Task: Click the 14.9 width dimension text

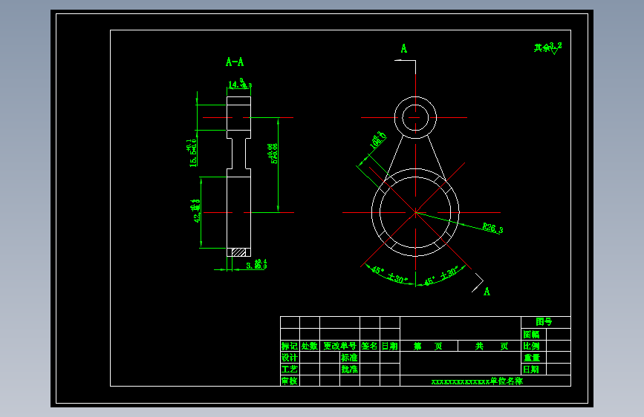Action: 240,84
